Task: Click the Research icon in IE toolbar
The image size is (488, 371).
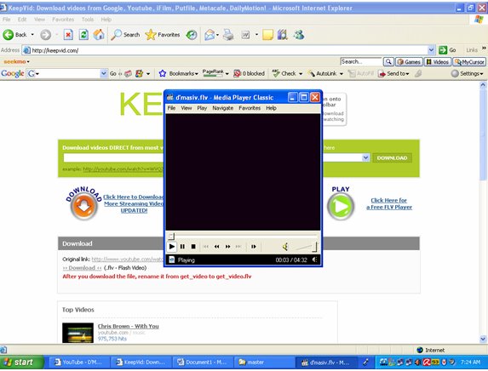Action: 282,35
